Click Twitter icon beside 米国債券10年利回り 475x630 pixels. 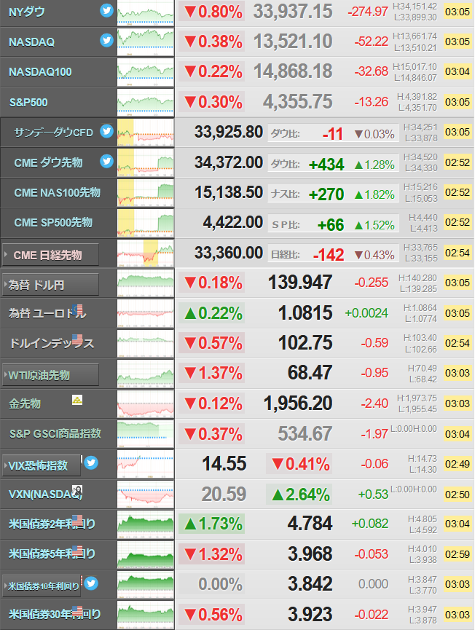coord(91,583)
